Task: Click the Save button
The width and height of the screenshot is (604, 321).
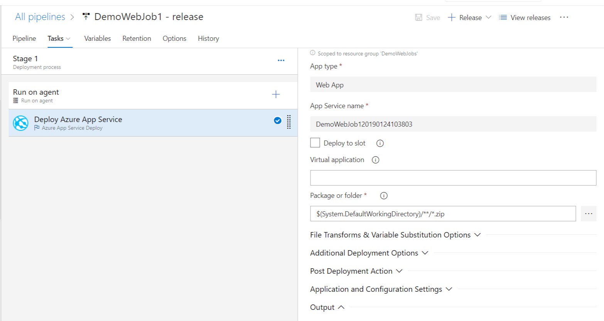Action: [427, 17]
